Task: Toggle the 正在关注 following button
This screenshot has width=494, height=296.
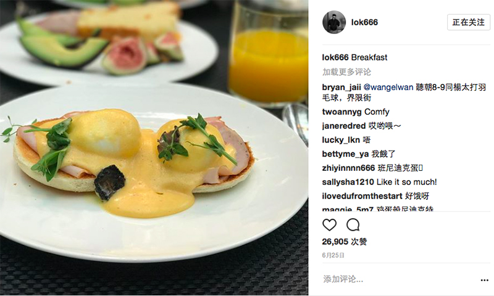Action: (x=469, y=22)
